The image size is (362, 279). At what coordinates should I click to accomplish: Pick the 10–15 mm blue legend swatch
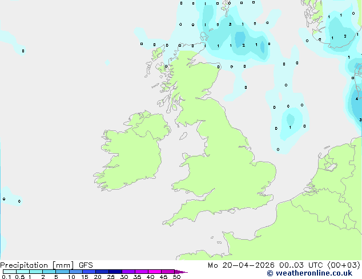point(75,272)
